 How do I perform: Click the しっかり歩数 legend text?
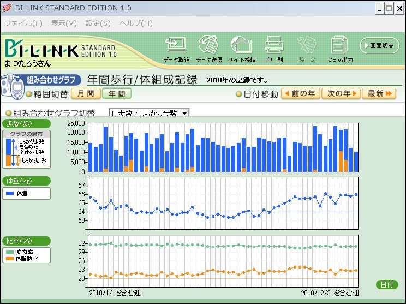tap(34, 160)
